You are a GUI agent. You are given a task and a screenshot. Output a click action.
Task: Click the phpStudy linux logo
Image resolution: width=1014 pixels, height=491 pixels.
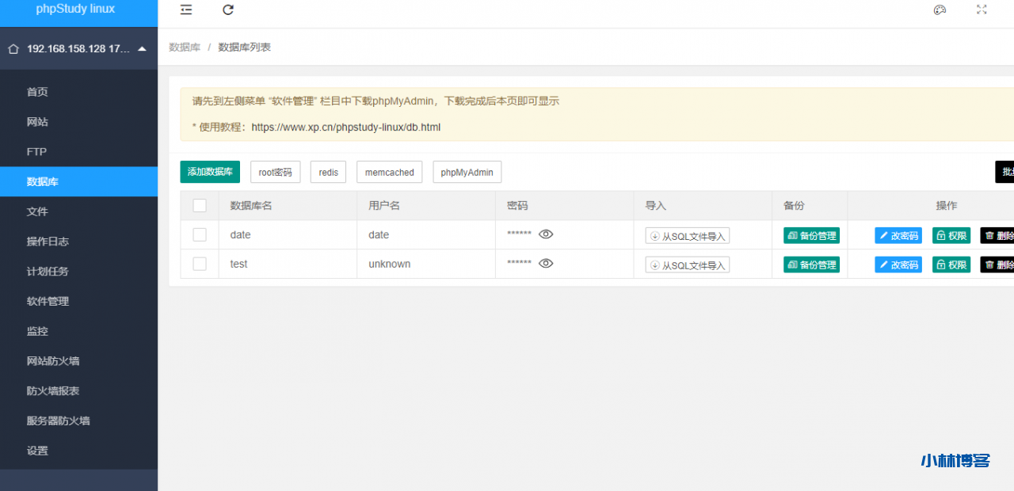(74, 9)
